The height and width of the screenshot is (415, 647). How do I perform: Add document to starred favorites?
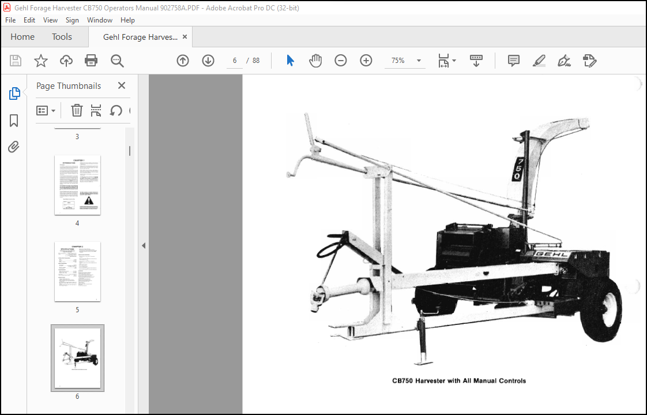(x=41, y=61)
